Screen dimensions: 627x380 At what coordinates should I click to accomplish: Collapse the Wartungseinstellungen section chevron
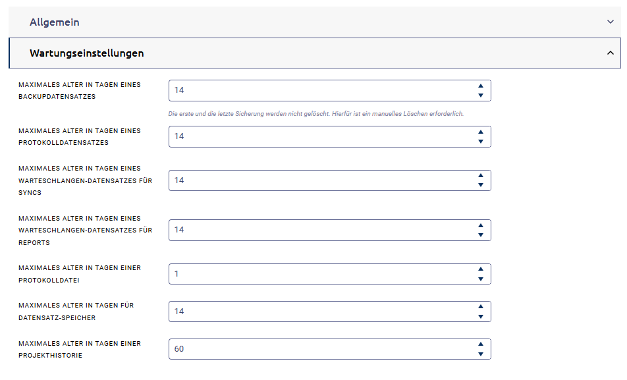(610, 53)
